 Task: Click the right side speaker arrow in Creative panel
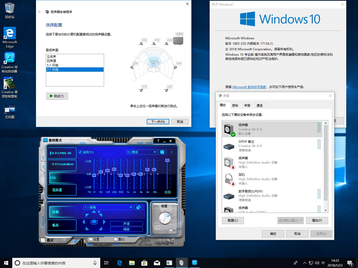(104, 222)
